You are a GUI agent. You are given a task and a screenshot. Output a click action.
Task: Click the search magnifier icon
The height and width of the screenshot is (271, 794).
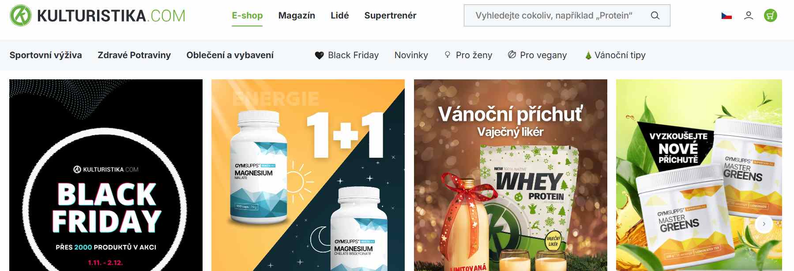pyautogui.click(x=655, y=15)
